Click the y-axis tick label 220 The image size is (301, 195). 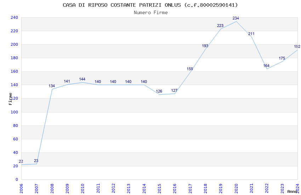coord(15,31)
